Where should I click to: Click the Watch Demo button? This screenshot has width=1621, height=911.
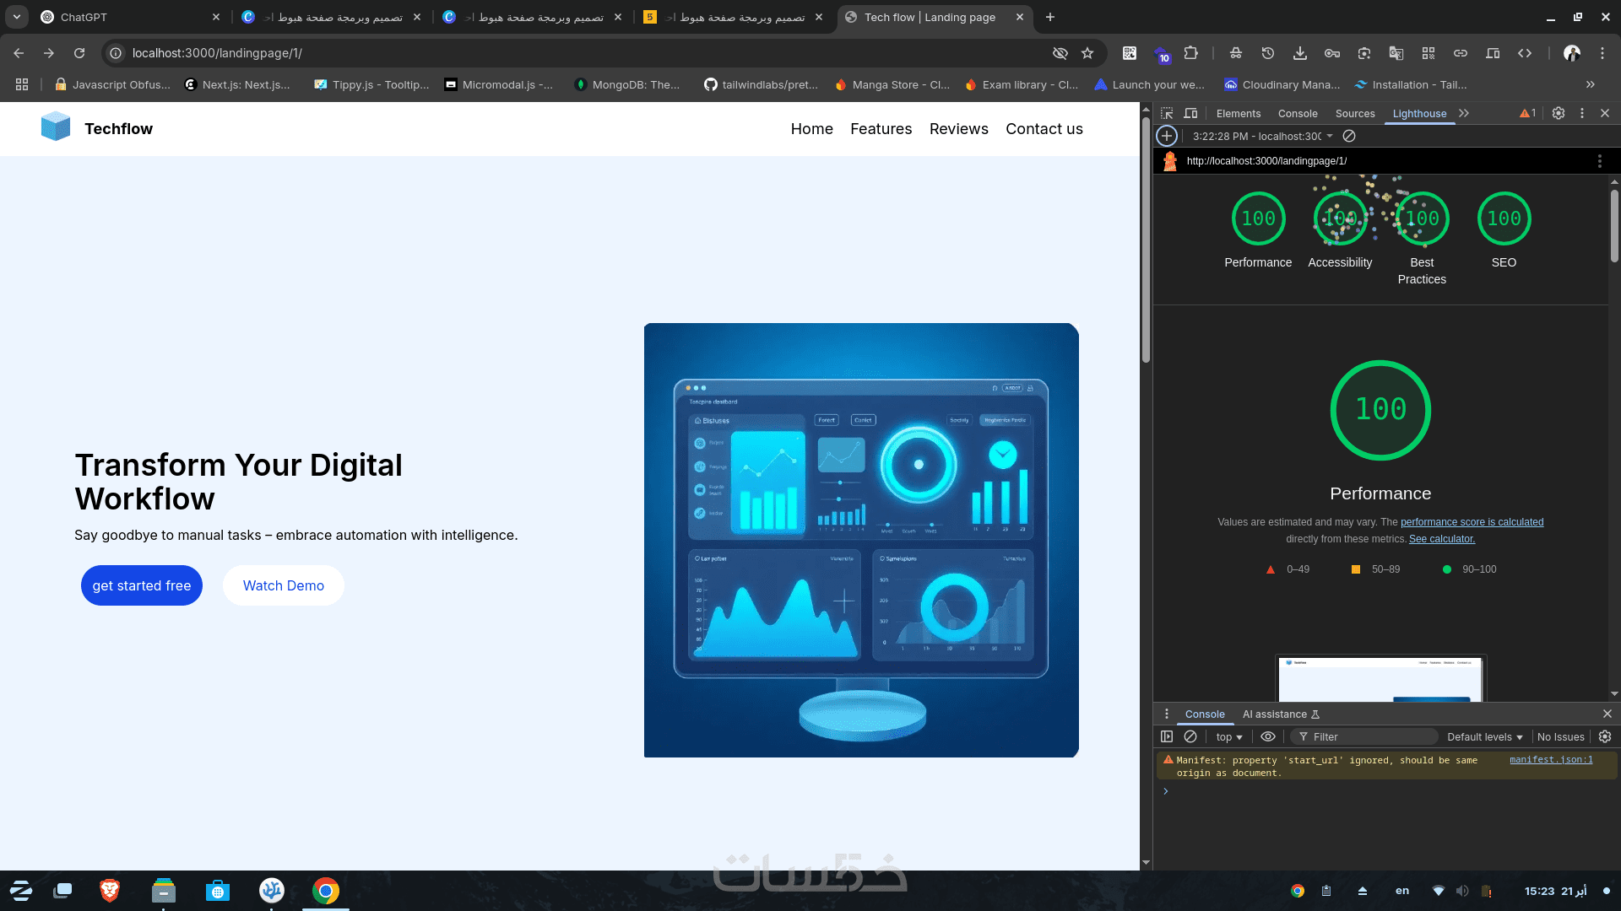pos(284,585)
